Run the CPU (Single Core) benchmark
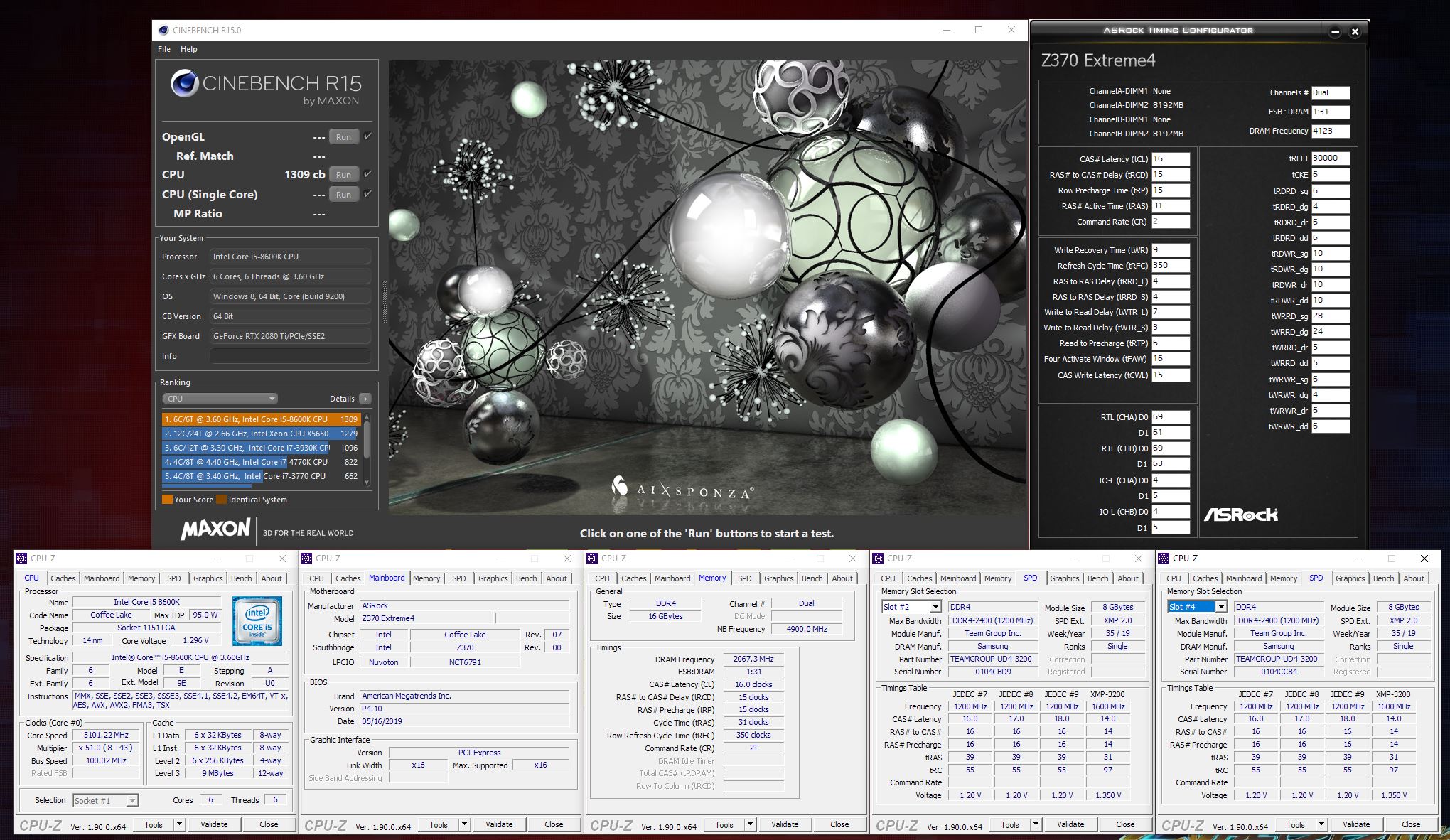The height and width of the screenshot is (840, 1450). (343, 195)
